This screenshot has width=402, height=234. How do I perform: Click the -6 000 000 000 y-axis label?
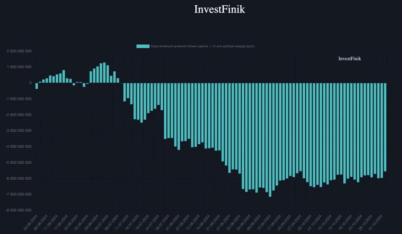pyautogui.click(x=19, y=178)
